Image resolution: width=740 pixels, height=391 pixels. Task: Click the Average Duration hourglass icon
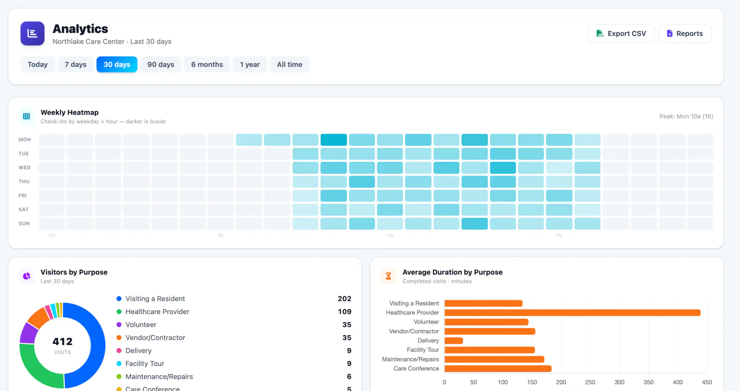[x=388, y=276]
